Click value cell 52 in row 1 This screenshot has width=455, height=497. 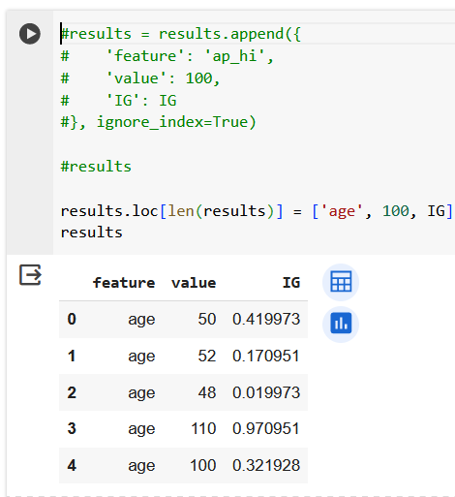tap(207, 356)
